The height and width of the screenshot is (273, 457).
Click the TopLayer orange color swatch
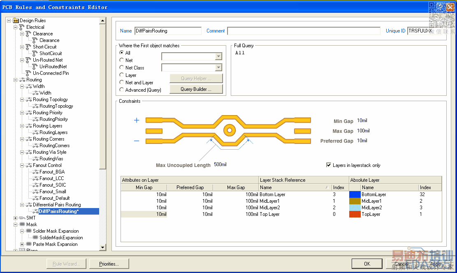pyautogui.click(x=355, y=214)
